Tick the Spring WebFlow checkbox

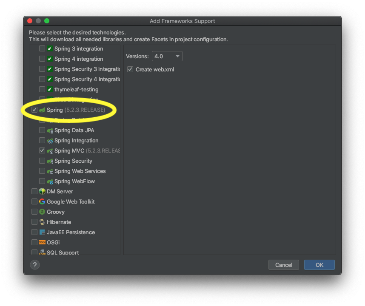tap(42, 181)
